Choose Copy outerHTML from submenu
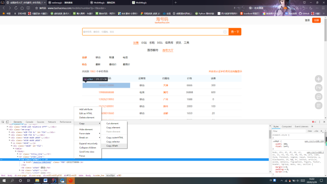Viewport: 327px width, 184px height. coord(114,137)
